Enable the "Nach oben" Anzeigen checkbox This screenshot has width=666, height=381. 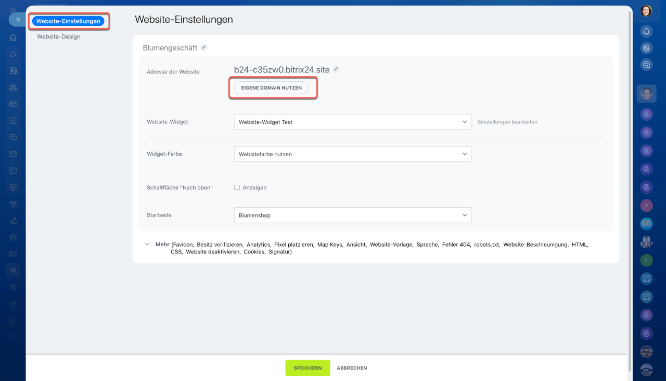point(237,187)
